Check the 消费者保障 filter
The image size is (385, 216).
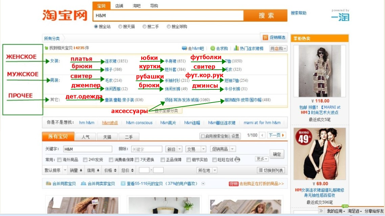tap(111, 160)
